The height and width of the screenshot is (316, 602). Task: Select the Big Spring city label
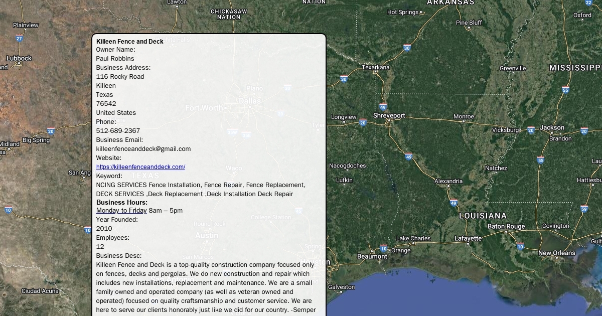point(36,140)
